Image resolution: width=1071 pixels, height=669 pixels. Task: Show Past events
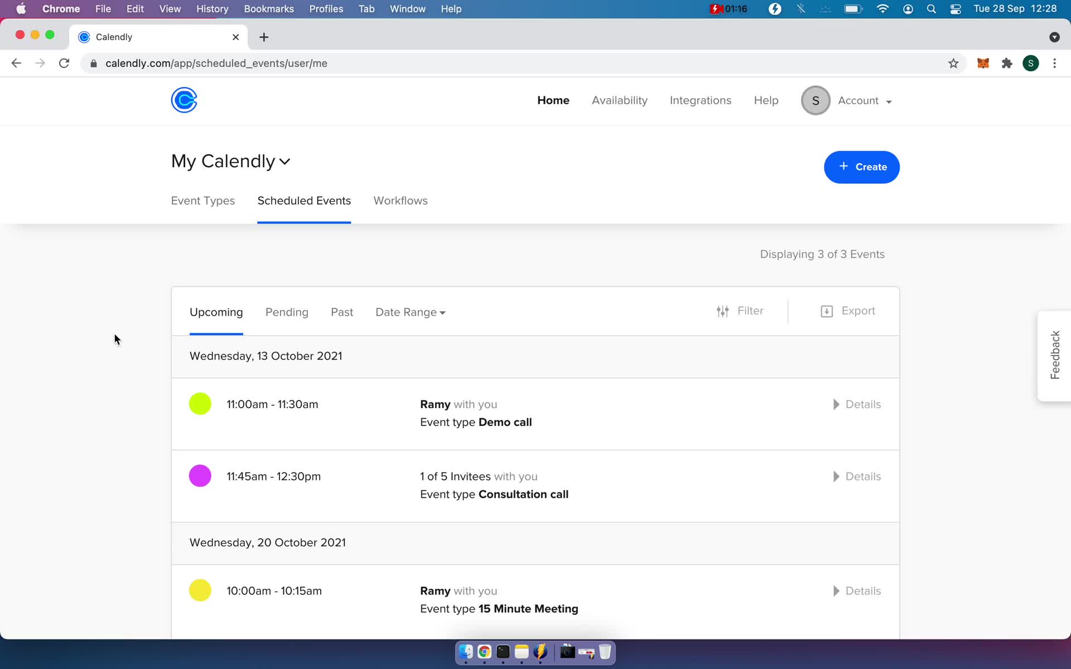coord(342,312)
